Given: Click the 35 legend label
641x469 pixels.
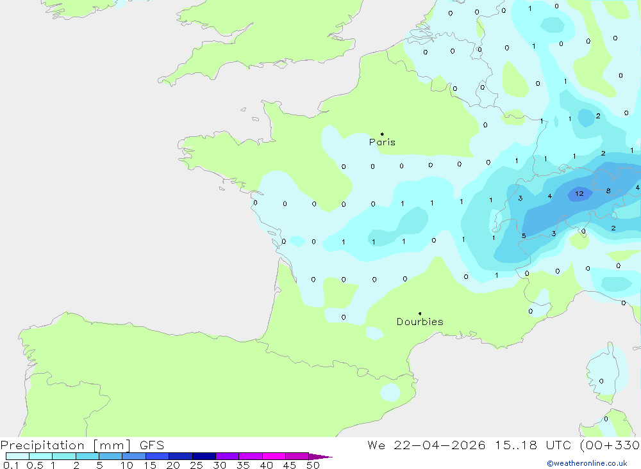Looking at the screenshot, I should click(243, 465).
